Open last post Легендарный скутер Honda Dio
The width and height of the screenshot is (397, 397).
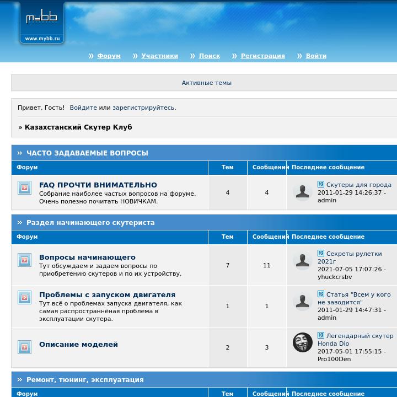pyautogui.click(x=356, y=340)
